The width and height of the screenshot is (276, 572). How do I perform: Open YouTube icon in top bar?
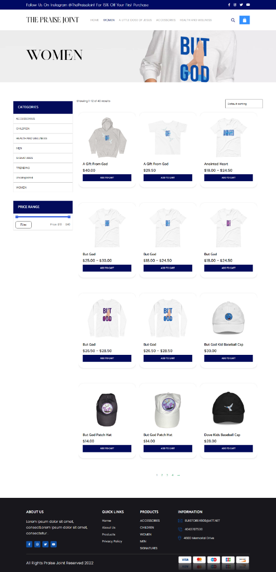pos(248,5)
